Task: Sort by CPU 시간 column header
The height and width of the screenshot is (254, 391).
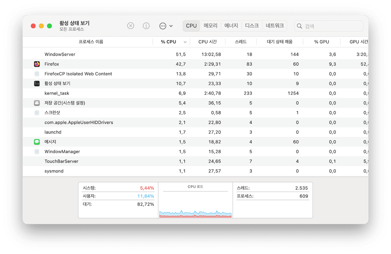Action: 207,42
